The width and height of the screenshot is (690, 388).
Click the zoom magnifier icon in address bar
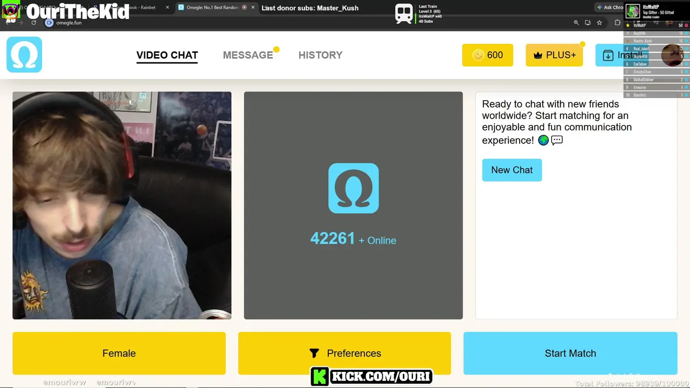point(576,23)
